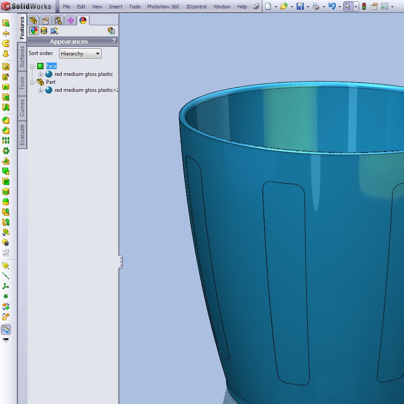
Task: Open the Sort order Hierarchy dropdown
Action: 80,54
